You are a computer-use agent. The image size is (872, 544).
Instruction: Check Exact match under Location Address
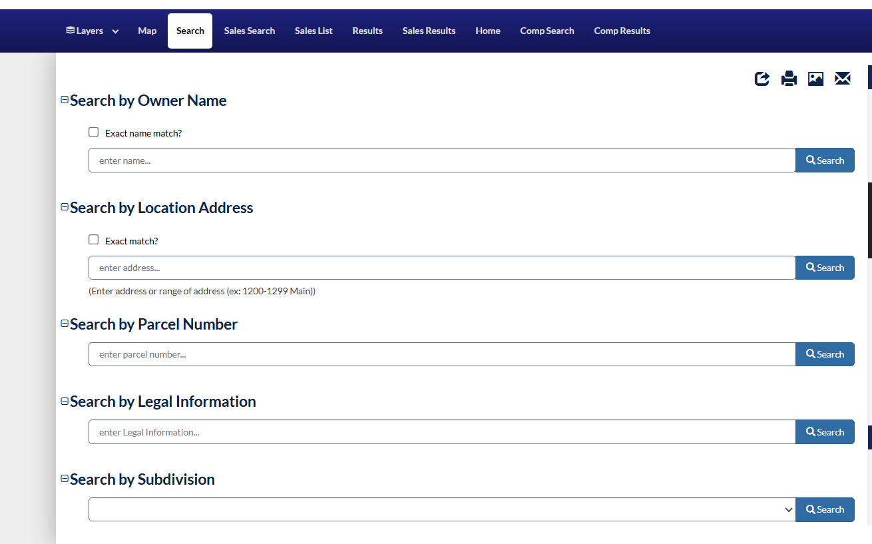pos(93,239)
